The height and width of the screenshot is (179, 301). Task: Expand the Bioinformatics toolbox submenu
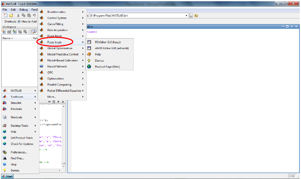(62, 12)
